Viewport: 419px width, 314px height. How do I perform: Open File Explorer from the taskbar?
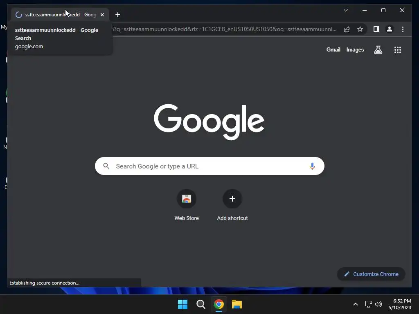237,304
